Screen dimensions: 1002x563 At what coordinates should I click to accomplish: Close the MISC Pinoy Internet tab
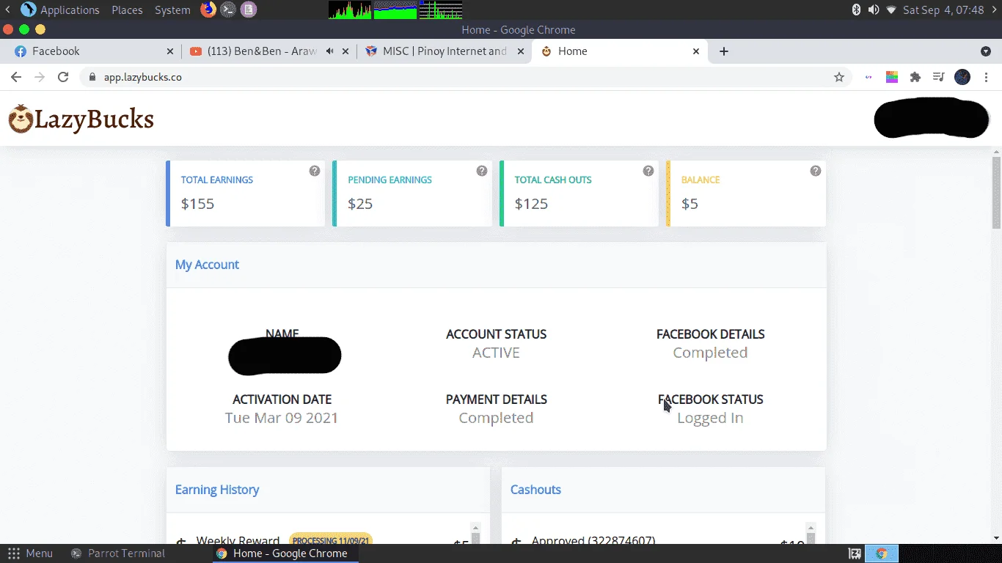click(521, 51)
